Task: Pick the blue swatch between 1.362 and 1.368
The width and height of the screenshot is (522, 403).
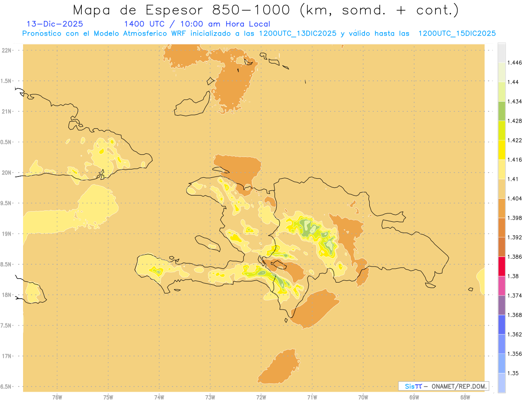Action: pos(502,325)
